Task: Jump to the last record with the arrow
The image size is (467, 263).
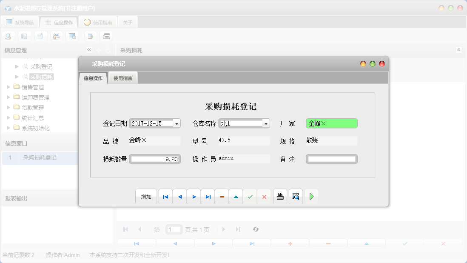Action: pyautogui.click(x=208, y=196)
